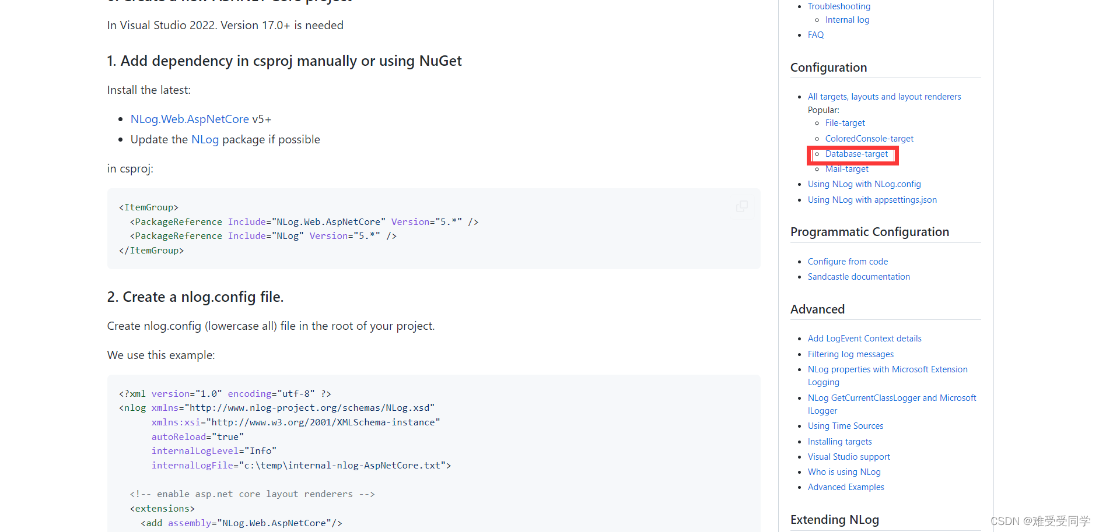Click the sentence about lowercase nlog.config file
The width and height of the screenshot is (1099, 532).
click(x=271, y=326)
